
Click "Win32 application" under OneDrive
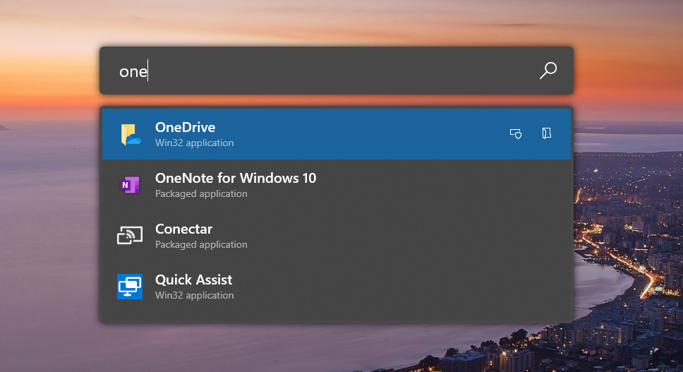(194, 143)
